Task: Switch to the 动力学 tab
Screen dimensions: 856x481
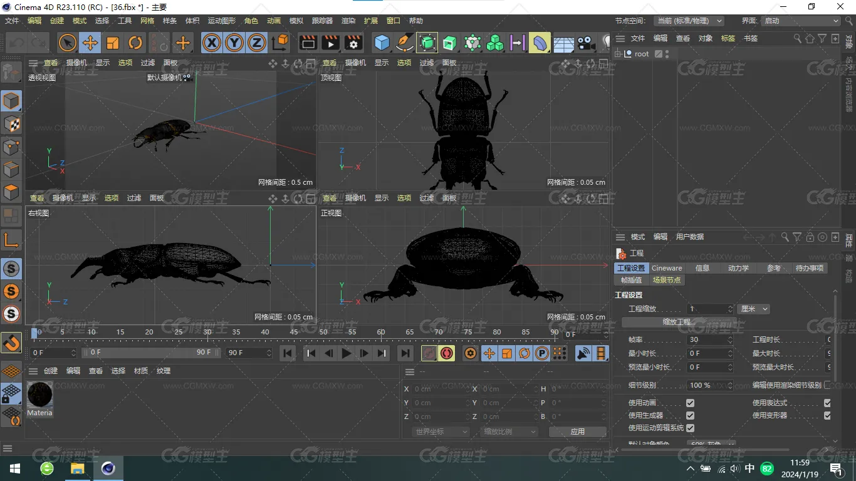Action: click(x=738, y=268)
